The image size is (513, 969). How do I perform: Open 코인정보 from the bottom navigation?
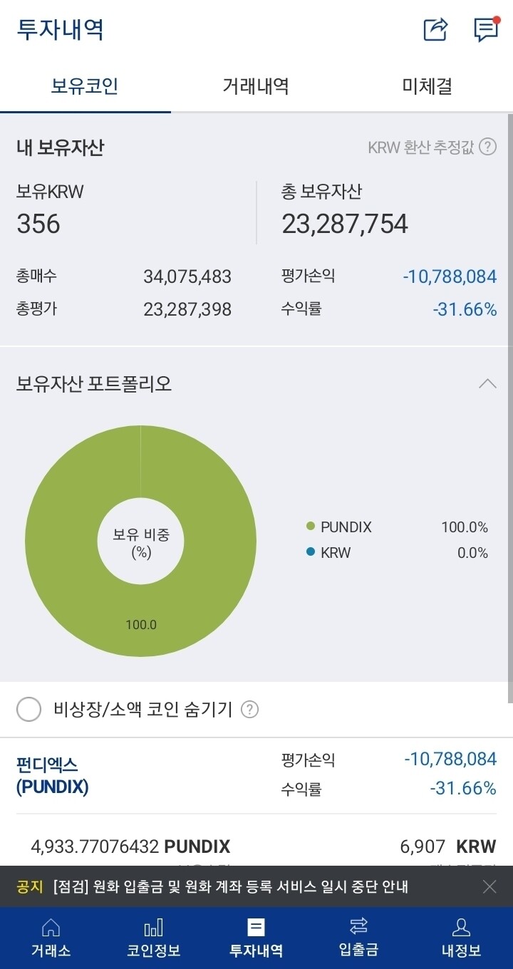153,936
